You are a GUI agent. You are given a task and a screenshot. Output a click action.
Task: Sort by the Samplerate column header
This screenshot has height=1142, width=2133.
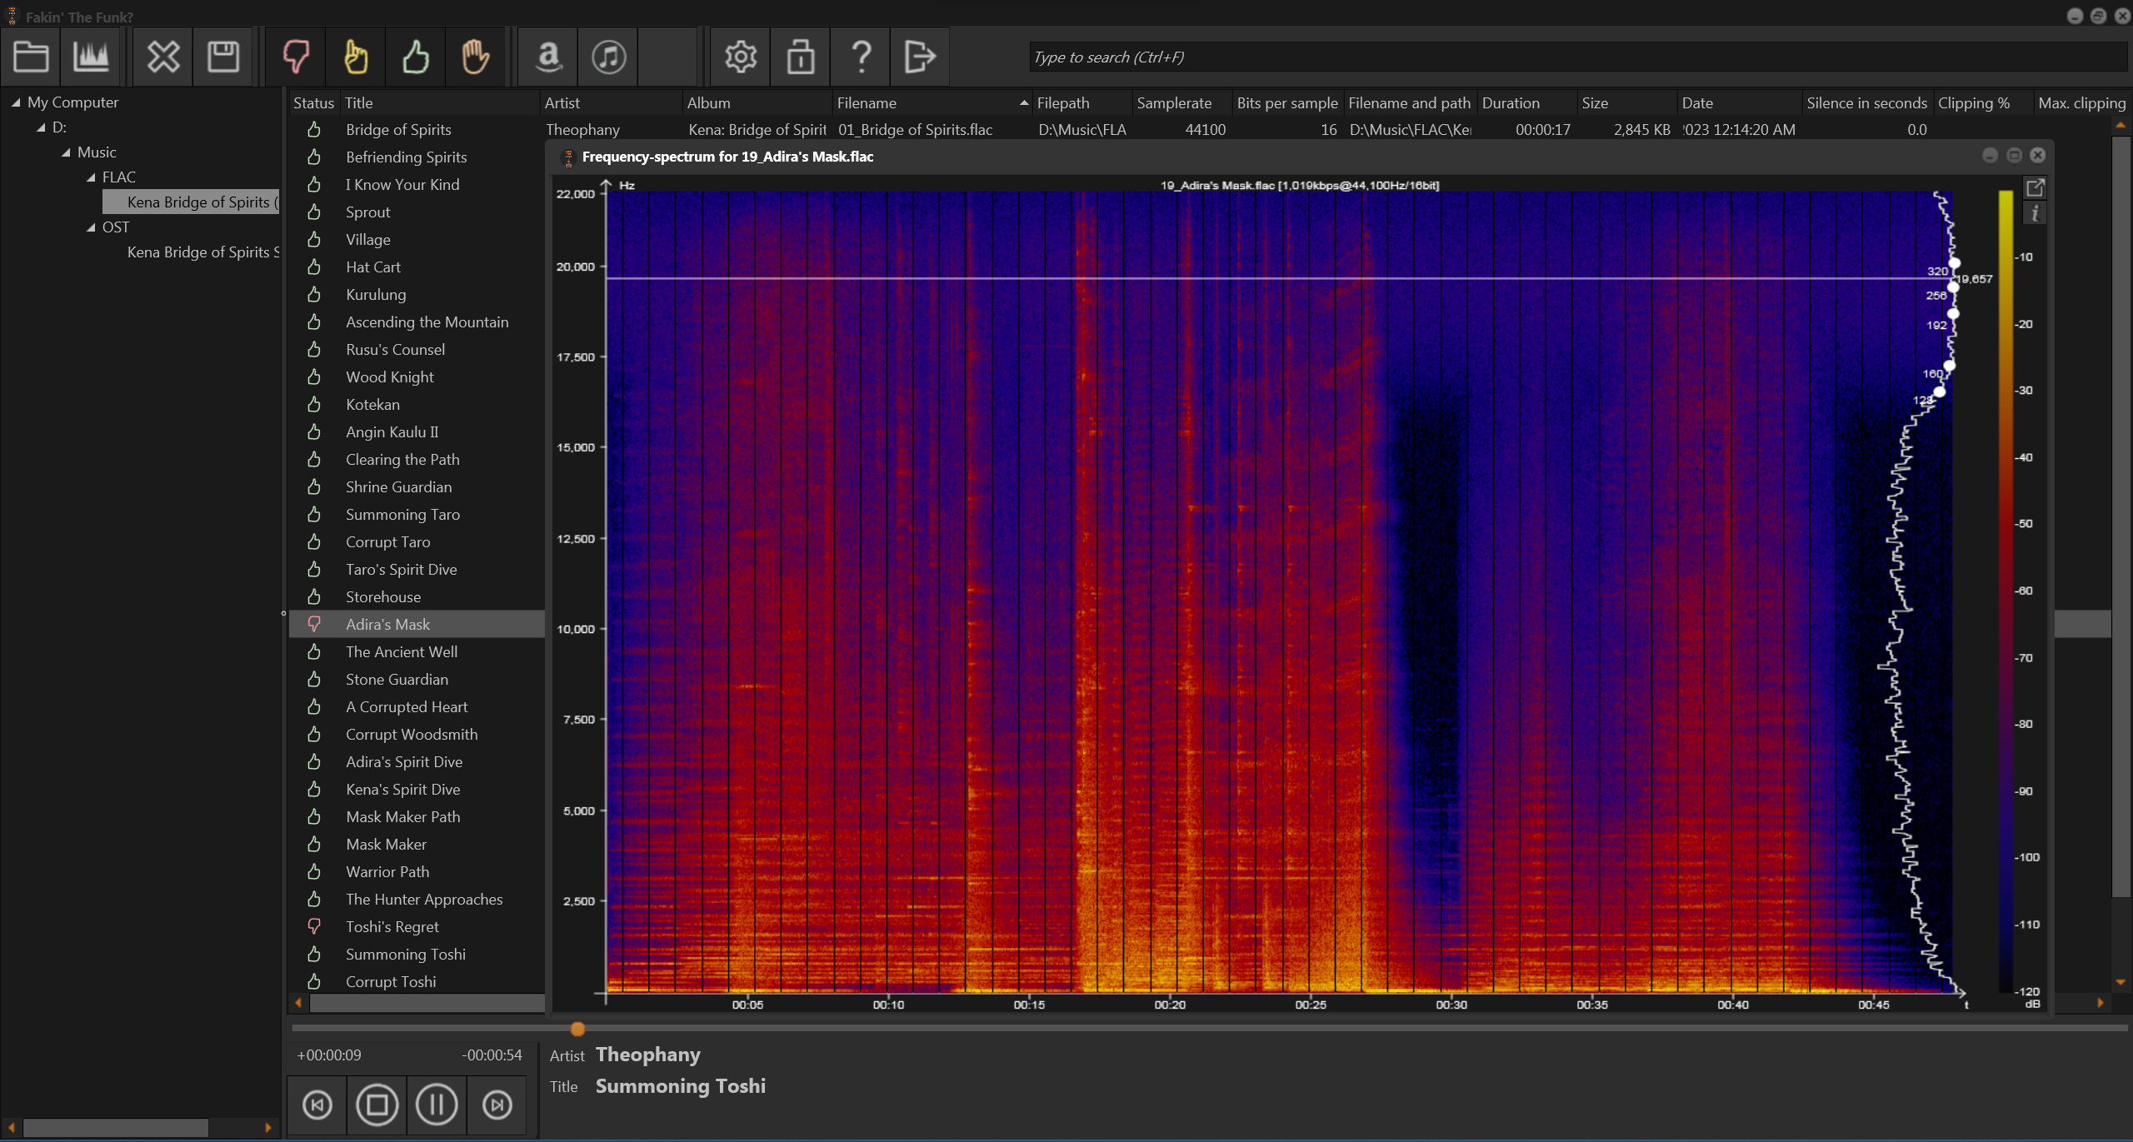tap(1173, 102)
